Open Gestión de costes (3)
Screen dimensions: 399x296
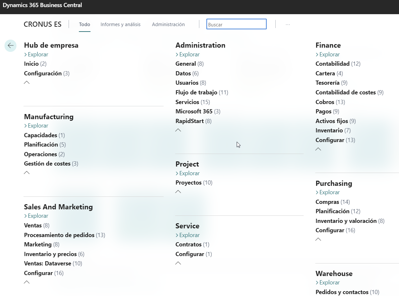pyautogui.click(x=51, y=164)
